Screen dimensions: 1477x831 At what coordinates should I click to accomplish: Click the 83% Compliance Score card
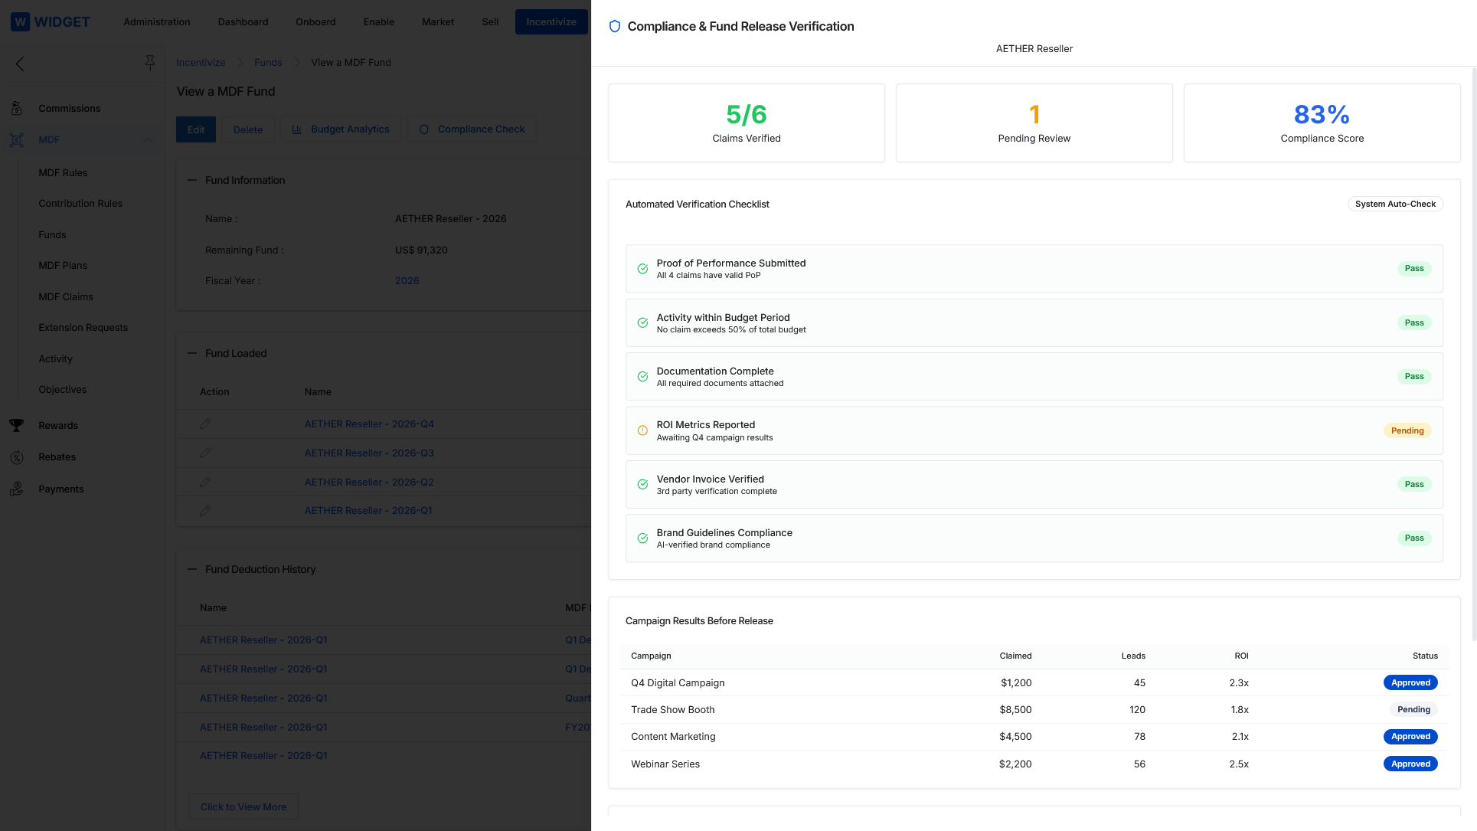pyautogui.click(x=1322, y=123)
